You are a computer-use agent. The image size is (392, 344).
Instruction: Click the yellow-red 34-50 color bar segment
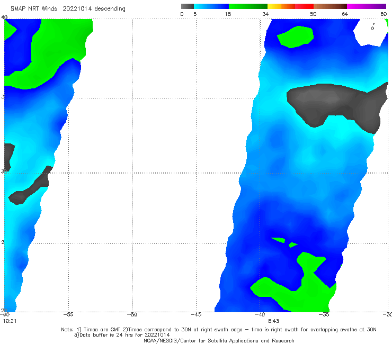point(290,6)
